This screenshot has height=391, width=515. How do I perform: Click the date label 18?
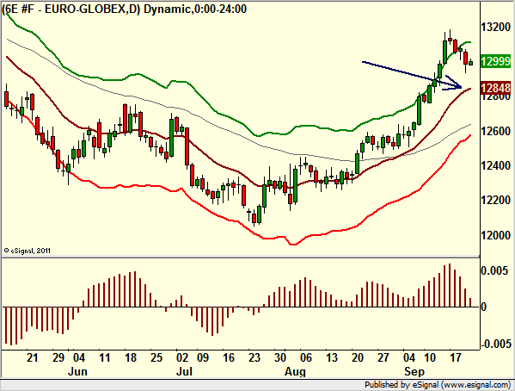(x=131, y=357)
